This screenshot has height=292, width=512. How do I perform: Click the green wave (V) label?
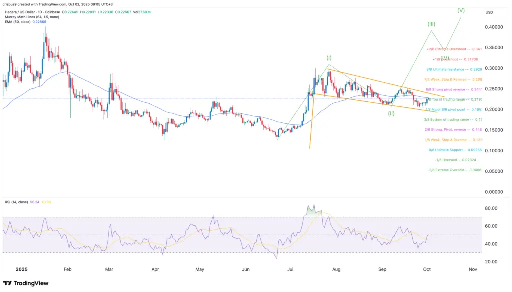coord(461,10)
